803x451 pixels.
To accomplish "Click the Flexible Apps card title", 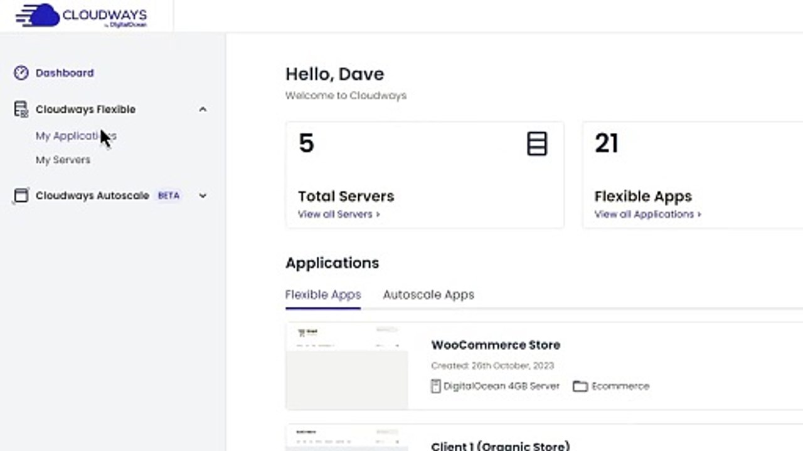I will pyautogui.click(x=643, y=196).
